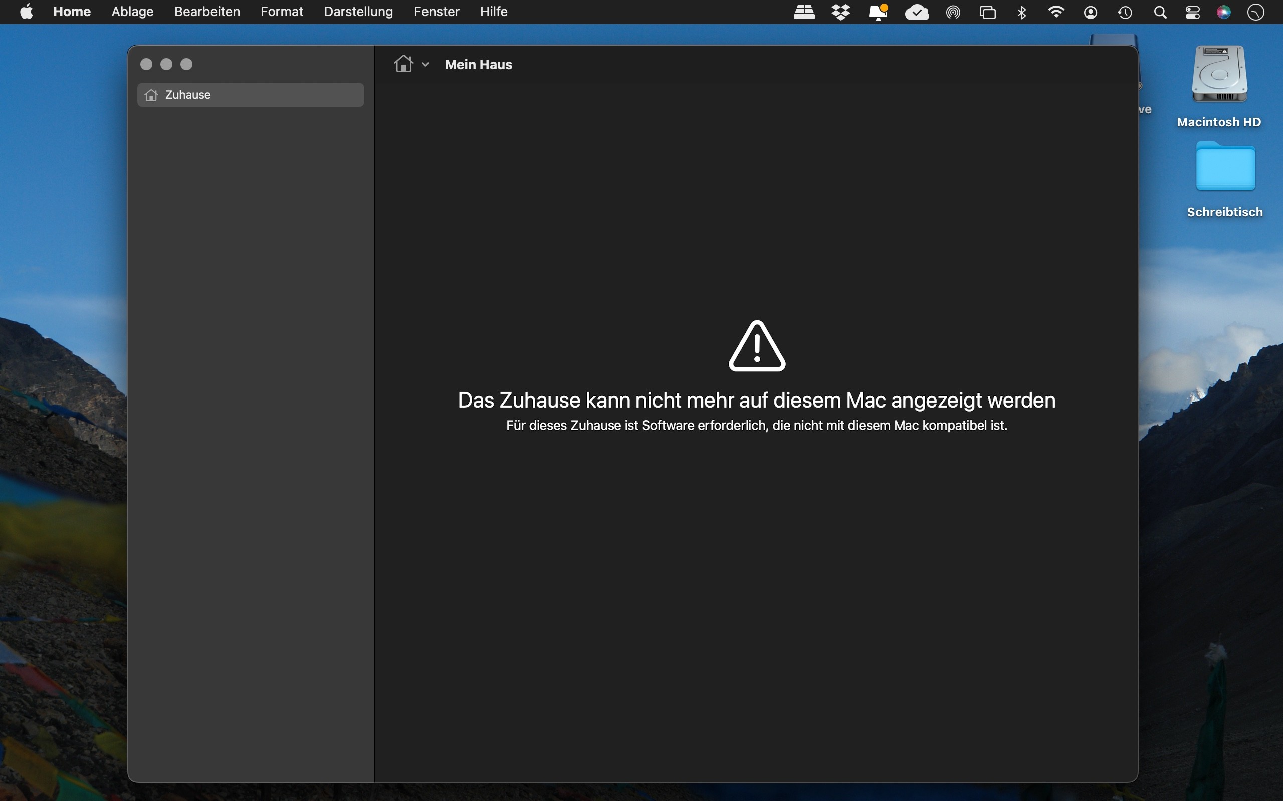
Task: Click the warning triangle icon
Action: (x=757, y=346)
